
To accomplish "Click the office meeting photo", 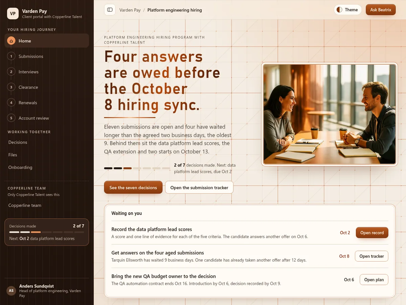I will coord(330,114).
